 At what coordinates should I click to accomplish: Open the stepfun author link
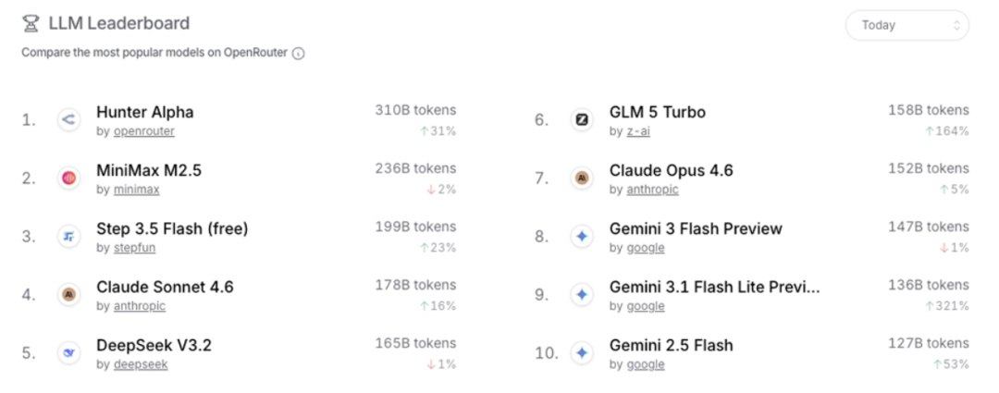(138, 248)
